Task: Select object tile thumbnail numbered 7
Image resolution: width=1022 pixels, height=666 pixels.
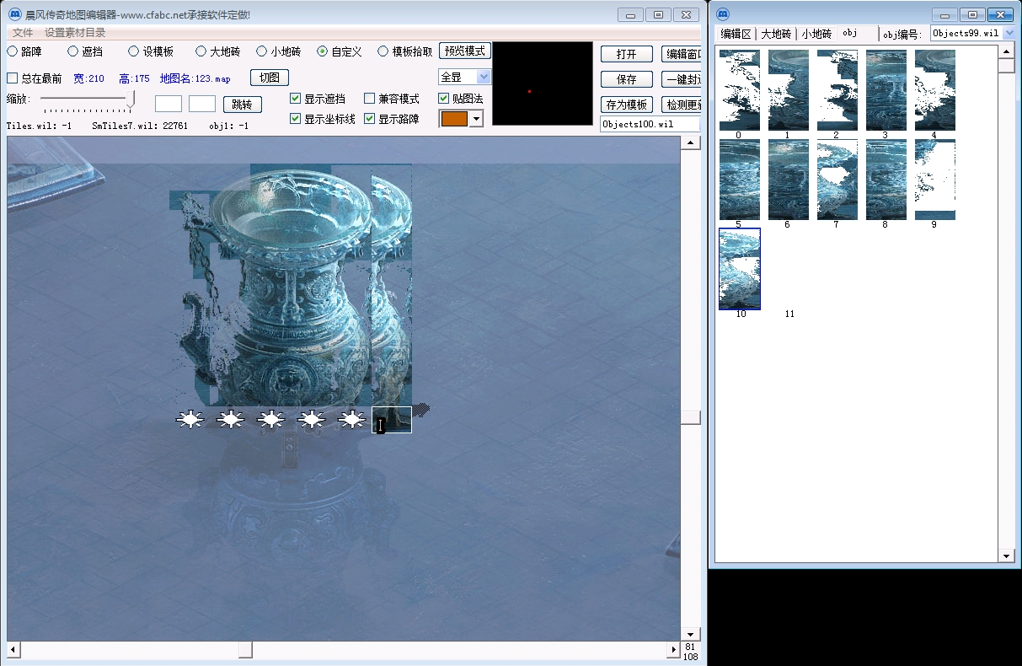Action: point(837,180)
